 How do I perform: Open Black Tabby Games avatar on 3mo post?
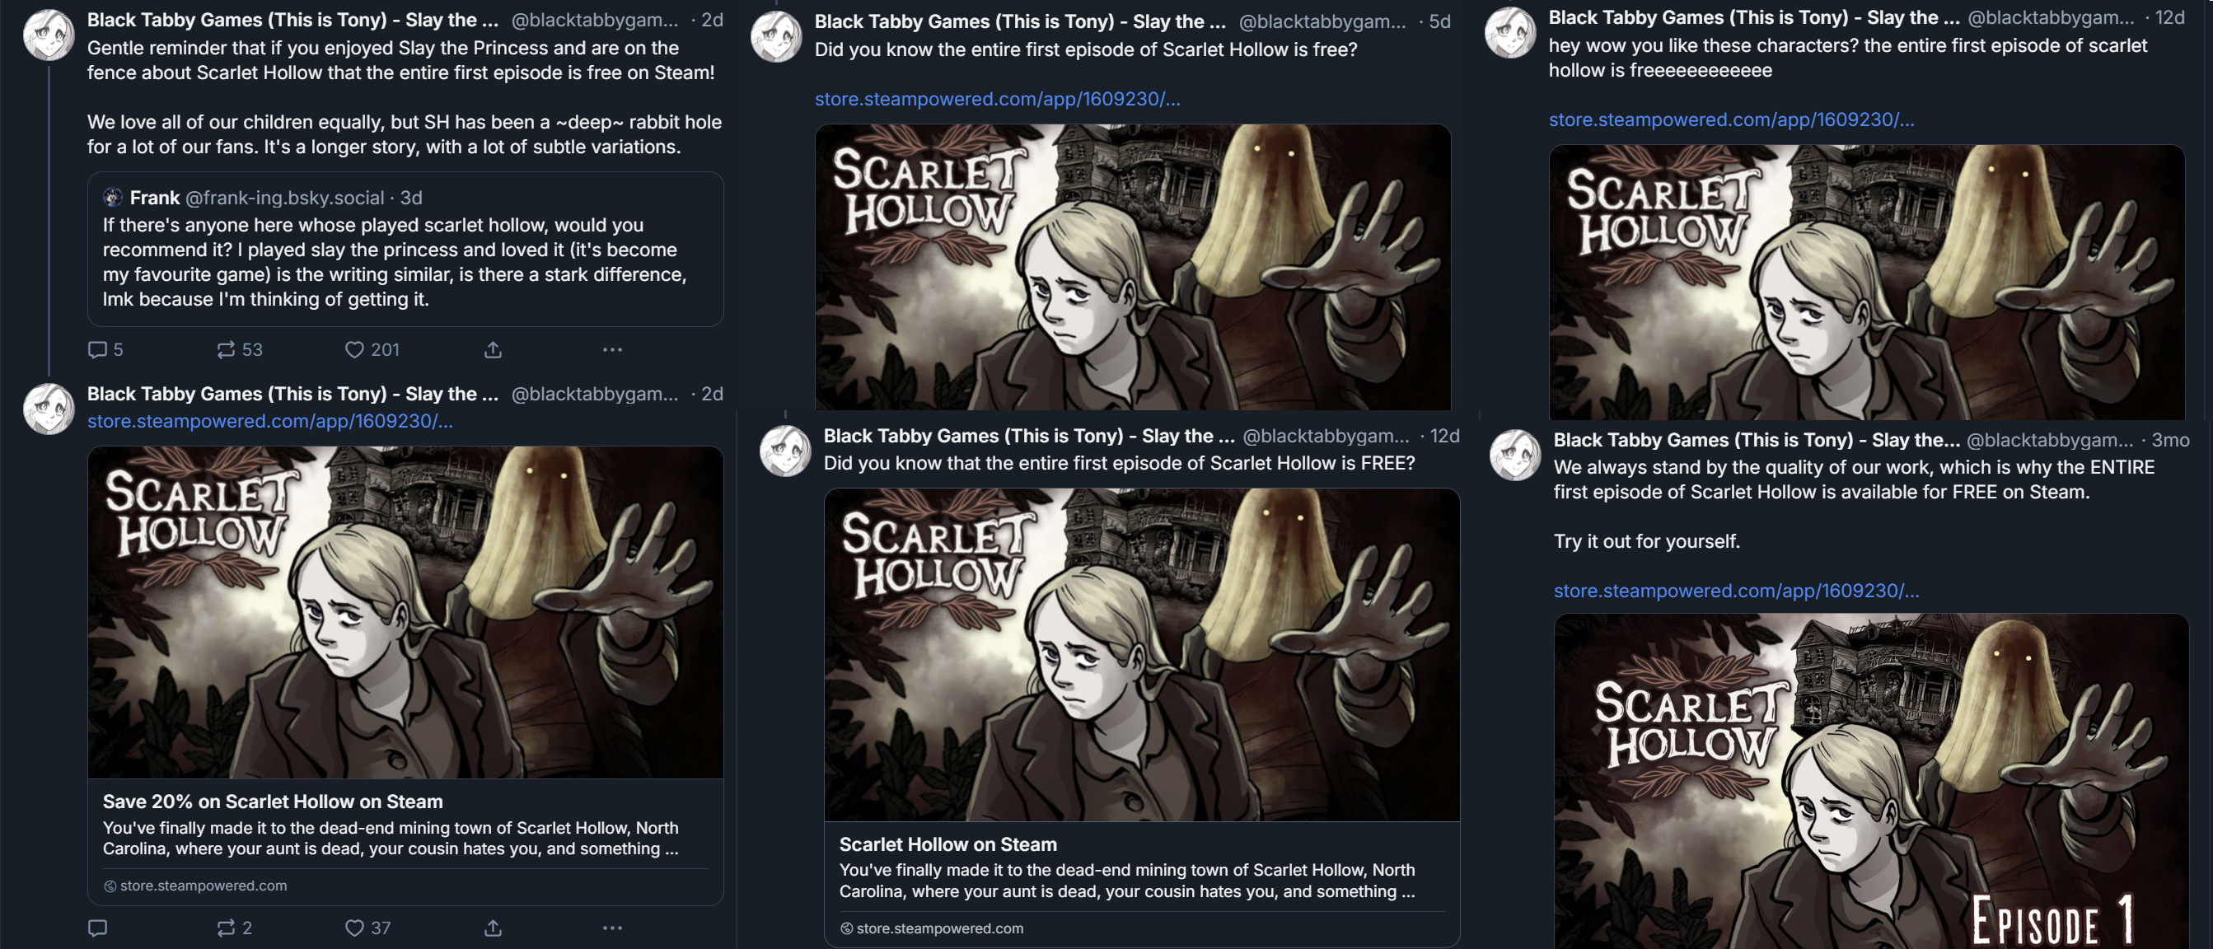pos(1514,456)
